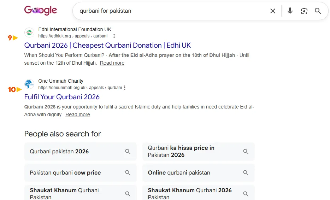Select related search Online qurbani pakistan
The image size is (330, 200).
(x=199, y=173)
